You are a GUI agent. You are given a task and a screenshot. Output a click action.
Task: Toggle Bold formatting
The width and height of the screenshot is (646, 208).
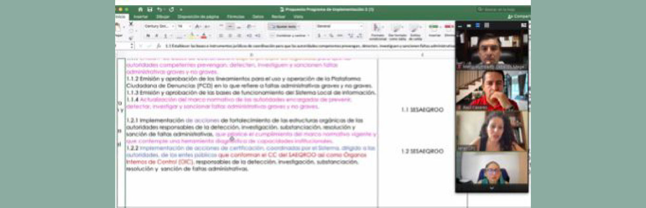(148, 36)
